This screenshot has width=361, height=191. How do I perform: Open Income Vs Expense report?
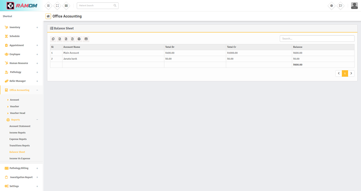pyautogui.click(x=20, y=159)
